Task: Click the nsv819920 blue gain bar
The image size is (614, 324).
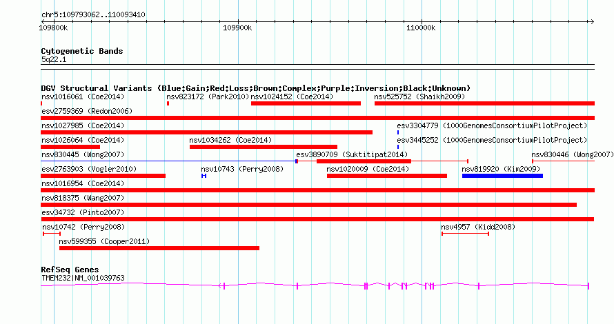Action: 502,176
